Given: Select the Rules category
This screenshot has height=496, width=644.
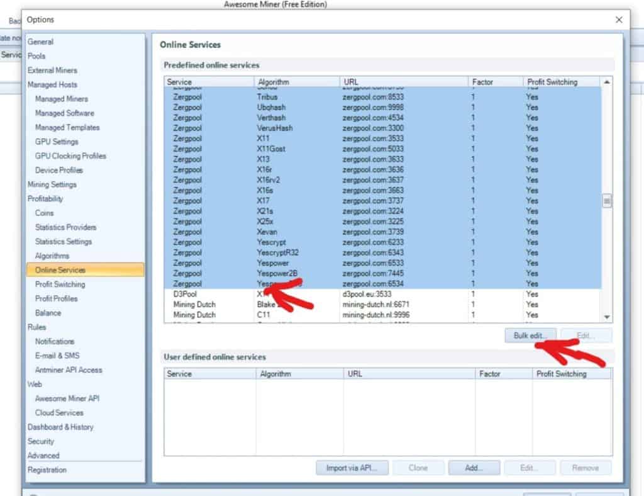Looking at the screenshot, I should pos(36,327).
